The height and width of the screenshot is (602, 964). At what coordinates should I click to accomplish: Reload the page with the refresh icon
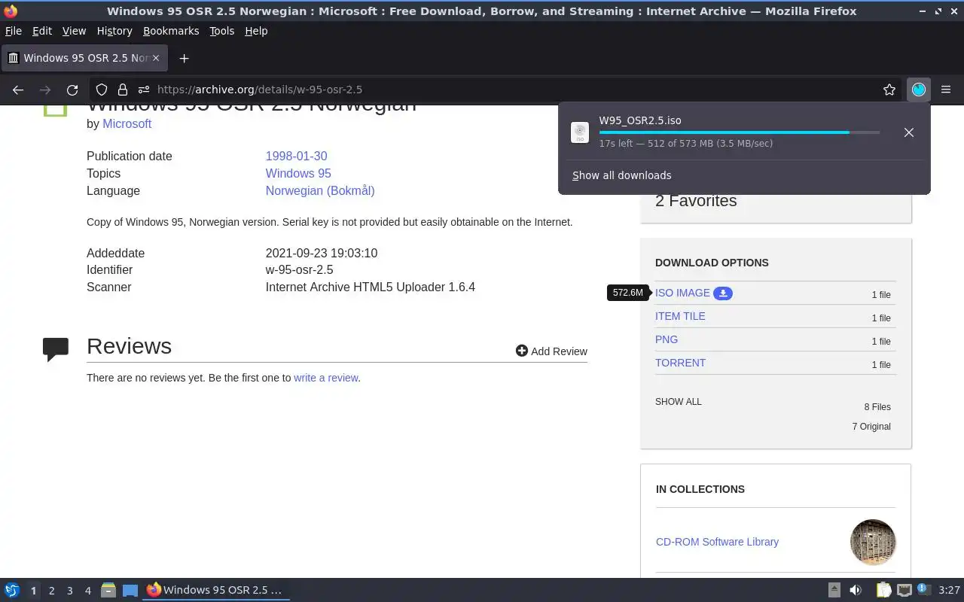[x=72, y=90]
